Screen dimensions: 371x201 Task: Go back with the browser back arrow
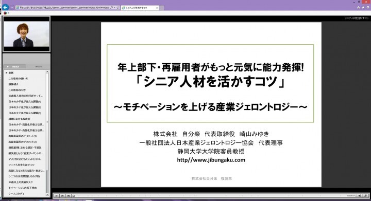(x=6, y=7)
